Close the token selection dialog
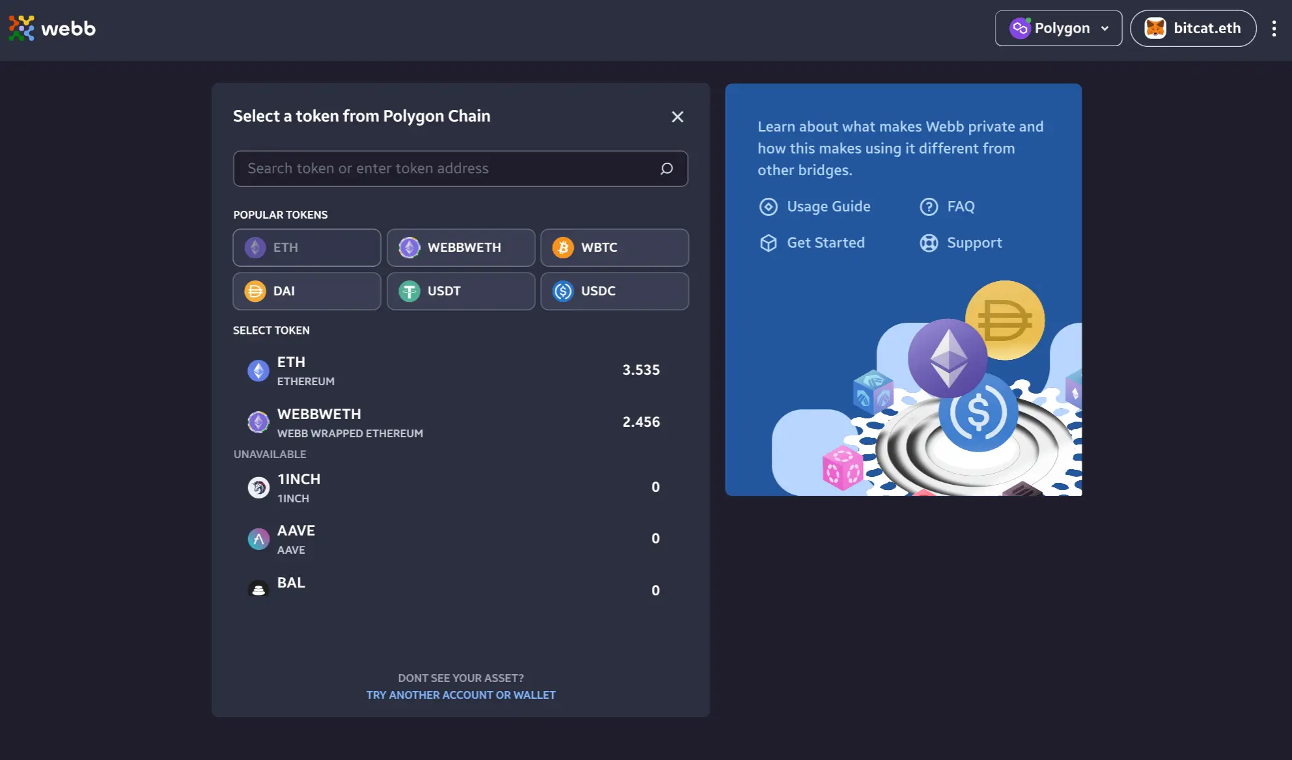This screenshot has width=1292, height=760. point(677,116)
